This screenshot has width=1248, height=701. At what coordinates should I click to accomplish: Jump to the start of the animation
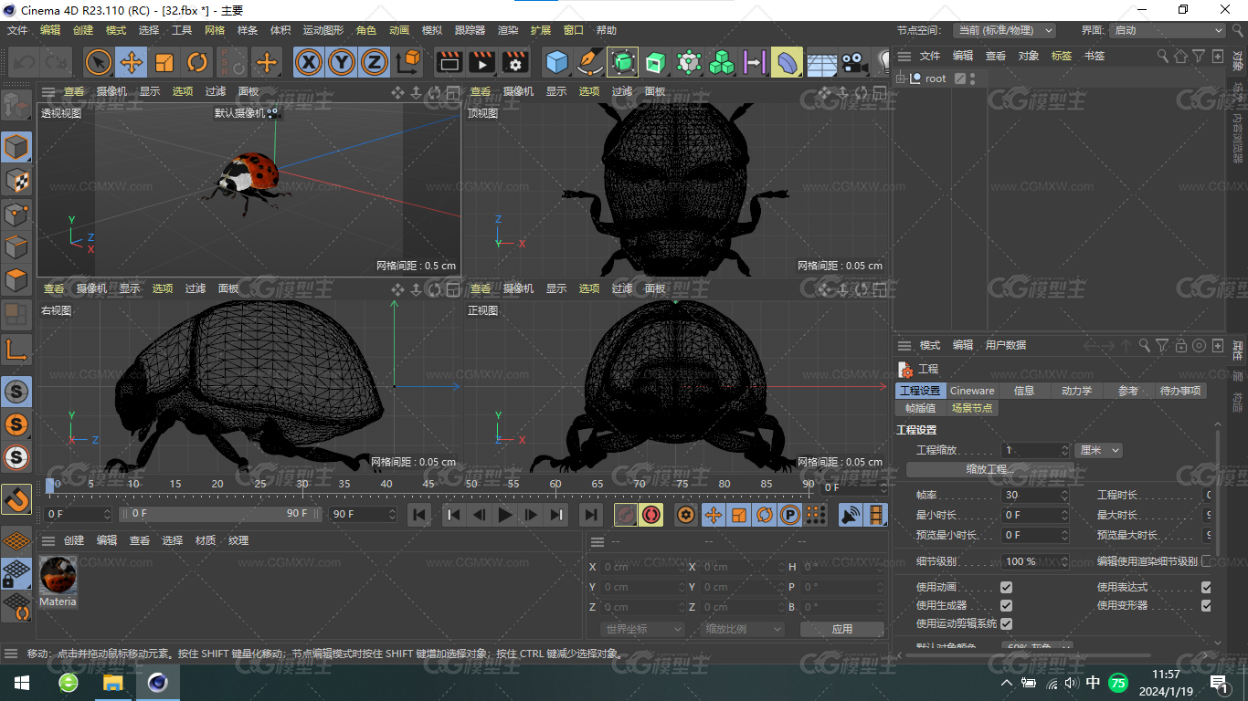[419, 516]
